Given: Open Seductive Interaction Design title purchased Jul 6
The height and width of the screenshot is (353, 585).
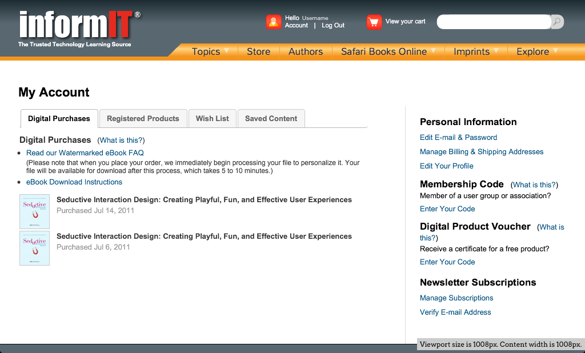Looking at the screenshot, I should 204,236.
